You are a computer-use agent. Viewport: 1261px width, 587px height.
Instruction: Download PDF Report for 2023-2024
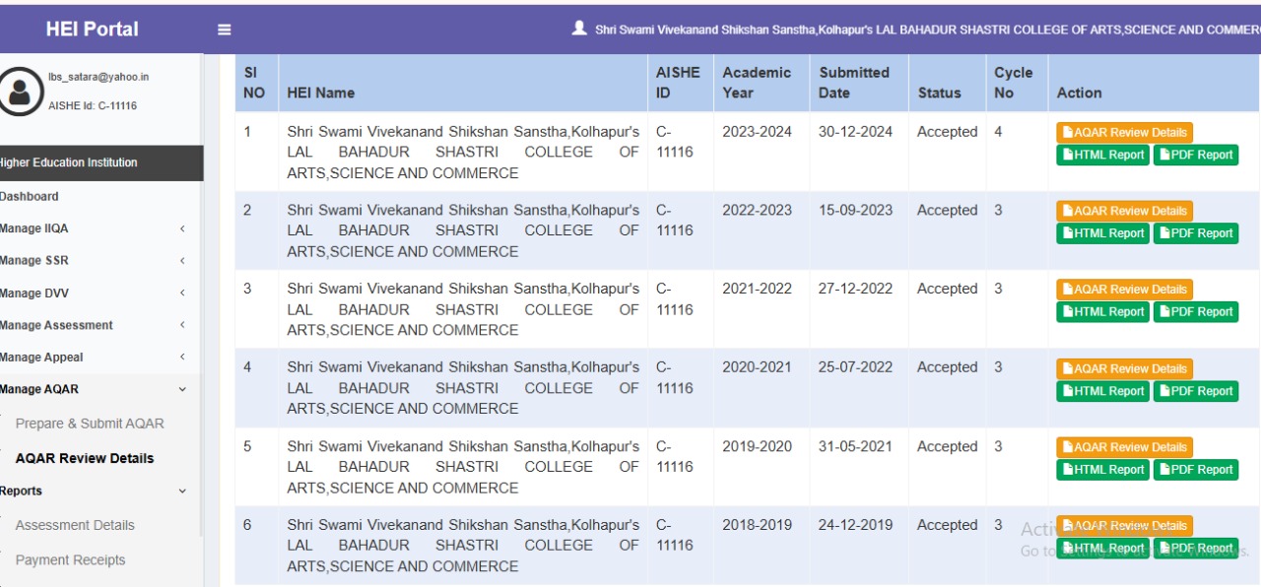[1196, 155]
